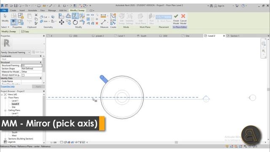Select Level 2 in Project Browser floor plans
The height and width of the screenshot is (152, 270).
coord(15,104)
